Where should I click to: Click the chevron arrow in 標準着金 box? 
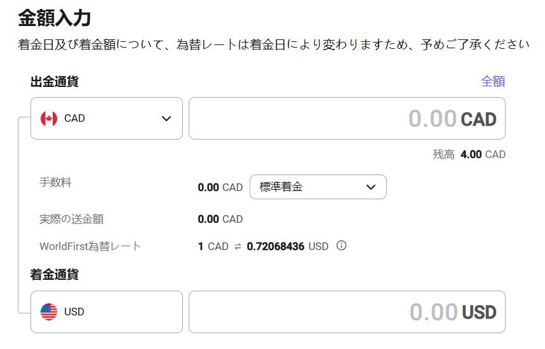(x=371, y=187)
